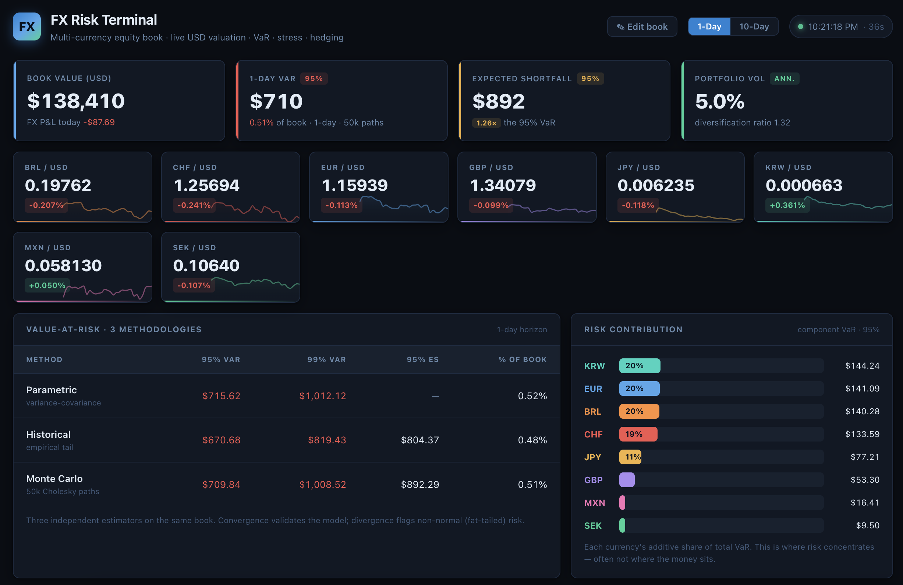This screenshot has height=585, width=903.
Task: Open the CHF / USD rate tile
Action: 231,187
